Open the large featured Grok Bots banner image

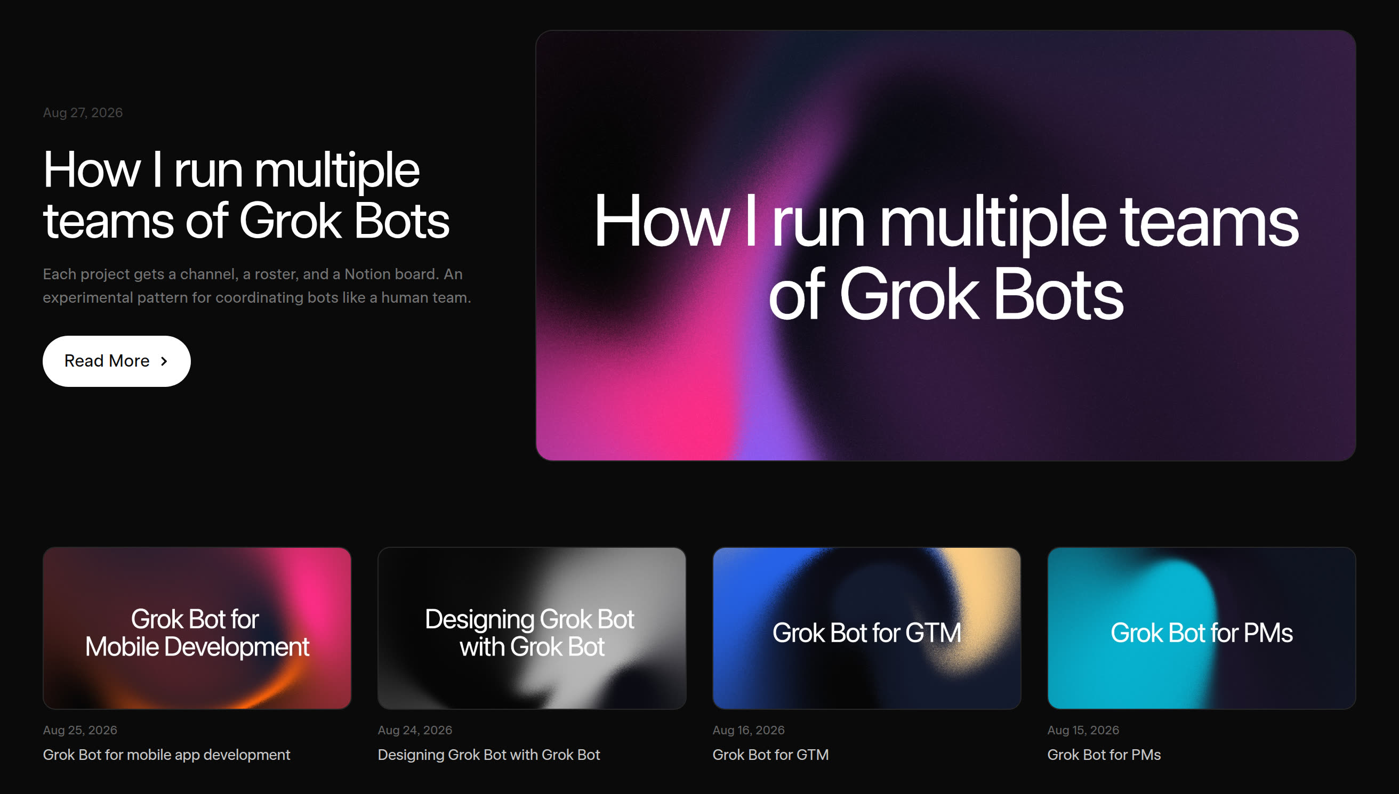point(945,246)
